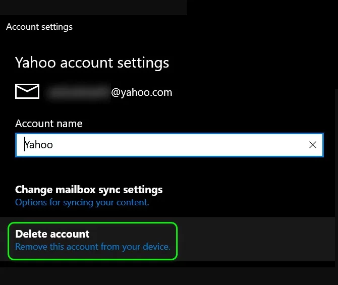Click the @yahoo.com email address text
The image size is (338, 285).
tap(142, 92)
